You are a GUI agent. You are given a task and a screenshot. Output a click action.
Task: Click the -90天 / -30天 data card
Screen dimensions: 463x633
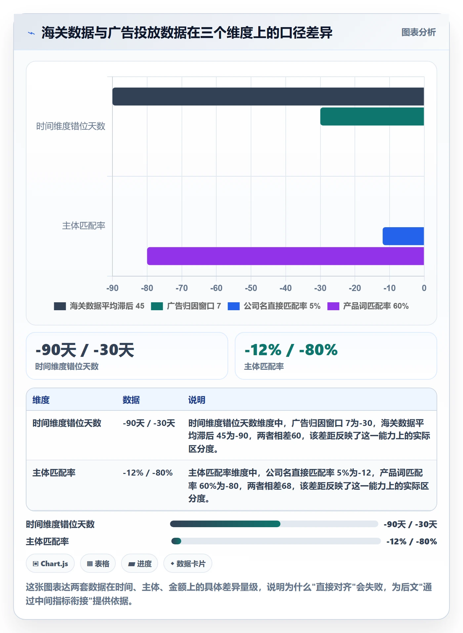click(x=127, y=356)
